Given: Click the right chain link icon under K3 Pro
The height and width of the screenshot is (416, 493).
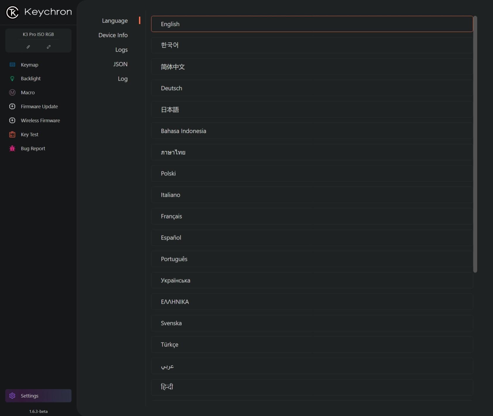Looking at the screenshot, I should point(49,47).
